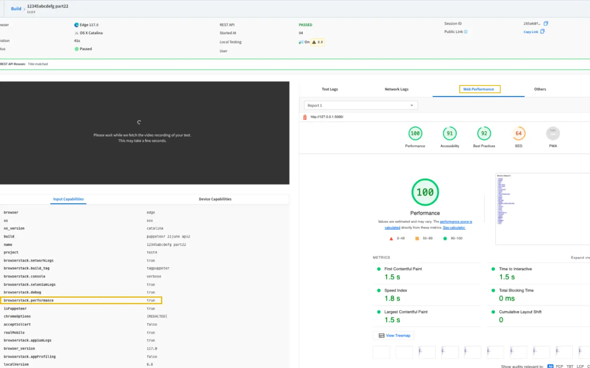Open the Device Capabilities tab
The height and width of the screenshot is (368, 590).
tap(215, 199)
